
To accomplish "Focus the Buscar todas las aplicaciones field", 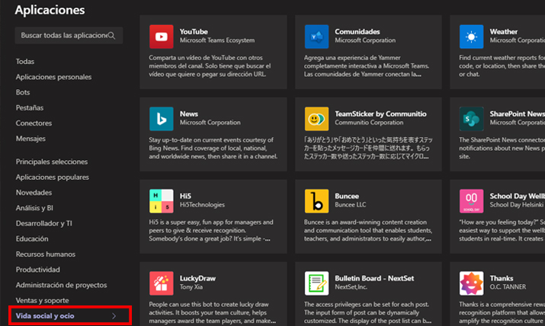I will coord(69,35).
